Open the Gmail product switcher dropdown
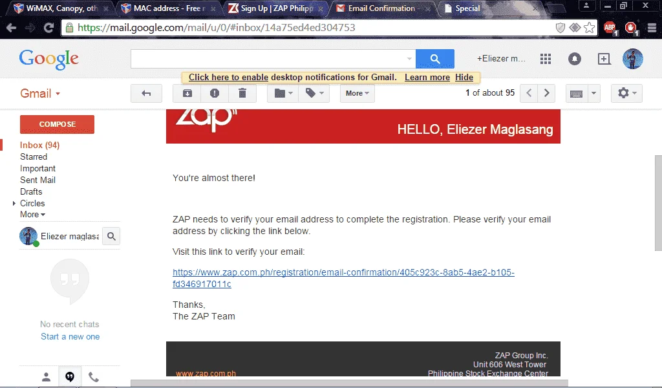The image size is (662, 388). [40, 93]
